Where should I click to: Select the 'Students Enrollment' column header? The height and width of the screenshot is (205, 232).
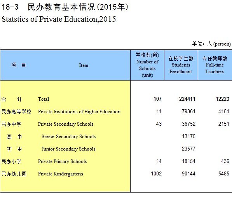(181, 65)
